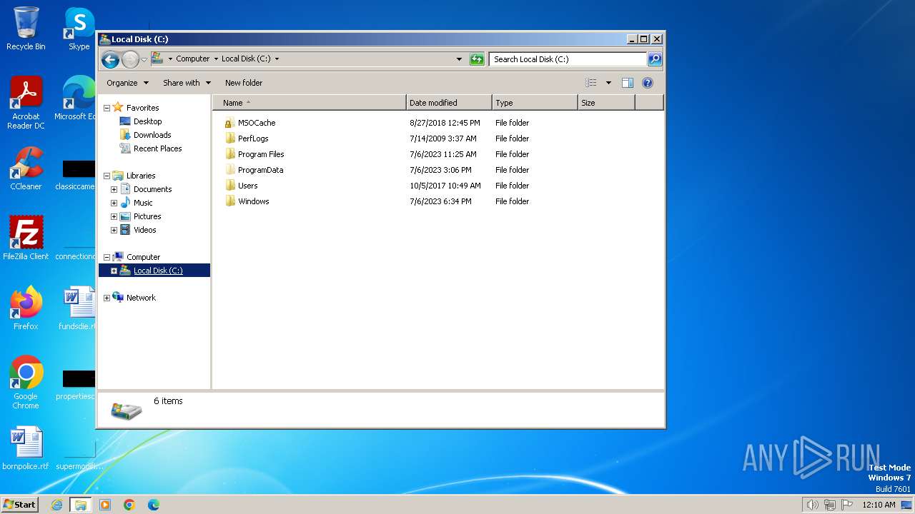915x514 pixels.
Task: Open Acrobat Reader DC desktop shortcut
Action: 26,103
